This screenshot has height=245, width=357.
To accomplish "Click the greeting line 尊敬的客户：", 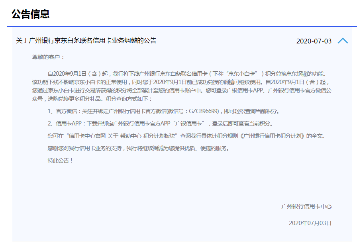I will pyautogui.click(x=49, y=57).
